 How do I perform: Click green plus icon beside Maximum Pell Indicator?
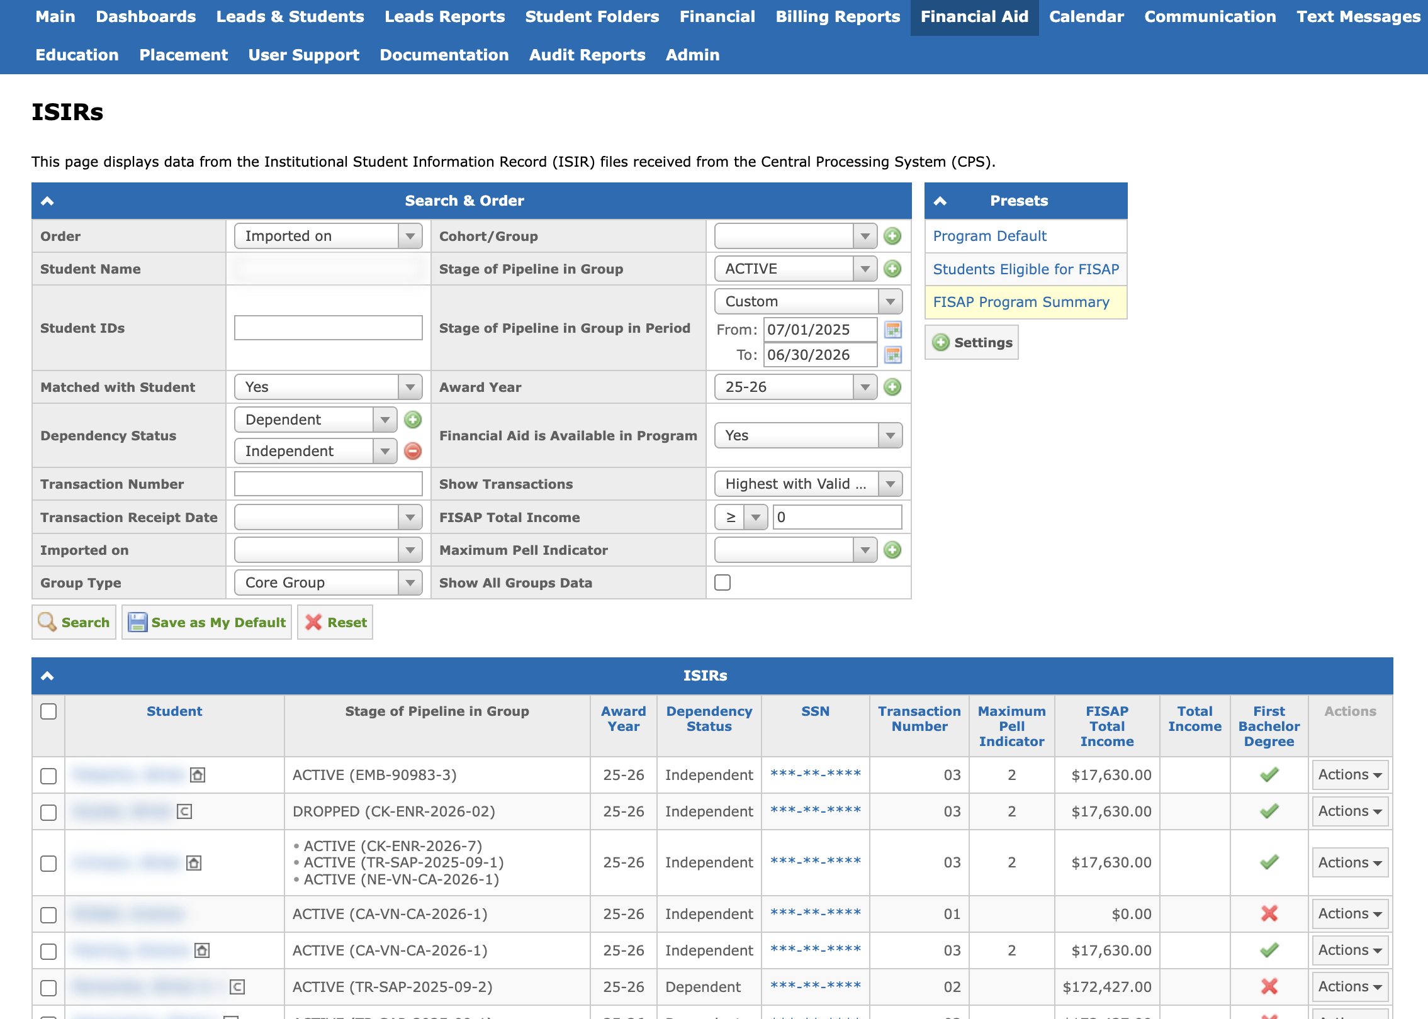pos(892,550)
